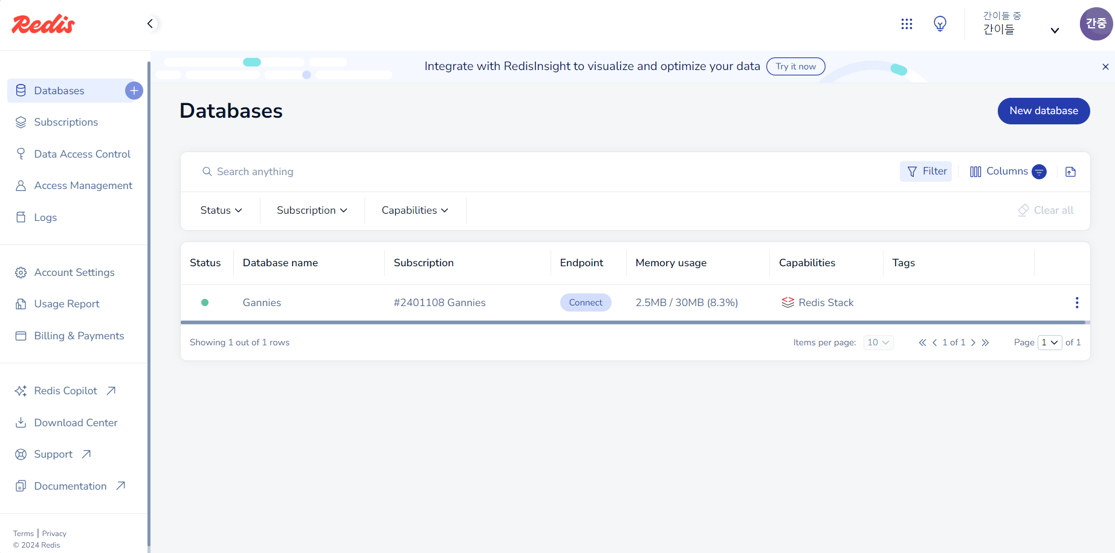The width and height of the screenshot is (1115, 553).
Task: Open Usage Report
Action: click(66, 304)
